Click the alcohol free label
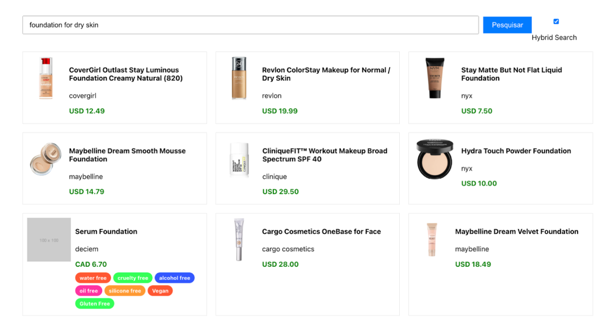The height and width of the screenshot is (323, 615). point(174,277)
